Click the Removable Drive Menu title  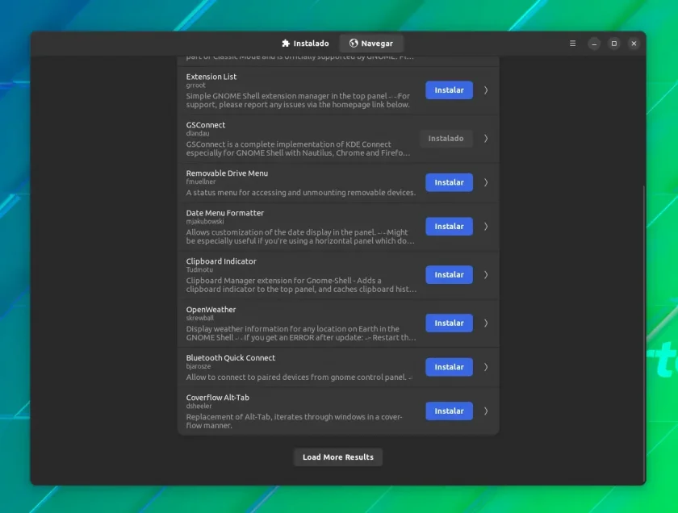pyautogui.click(x=227, y=173)
